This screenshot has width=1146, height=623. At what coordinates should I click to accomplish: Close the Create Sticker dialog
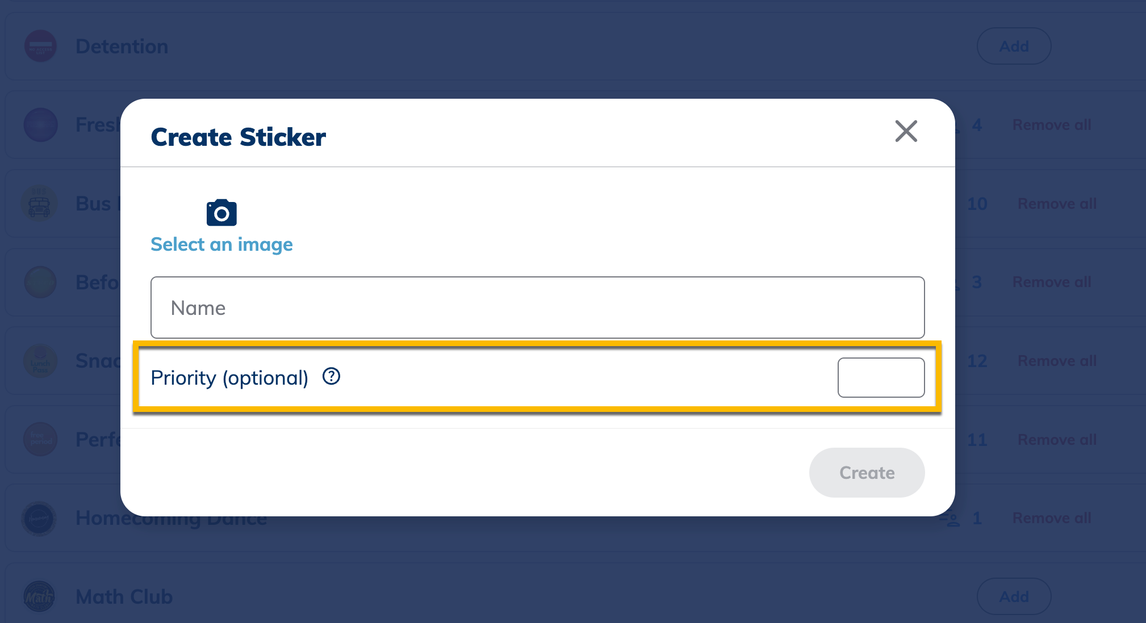[x=906, y=131]
